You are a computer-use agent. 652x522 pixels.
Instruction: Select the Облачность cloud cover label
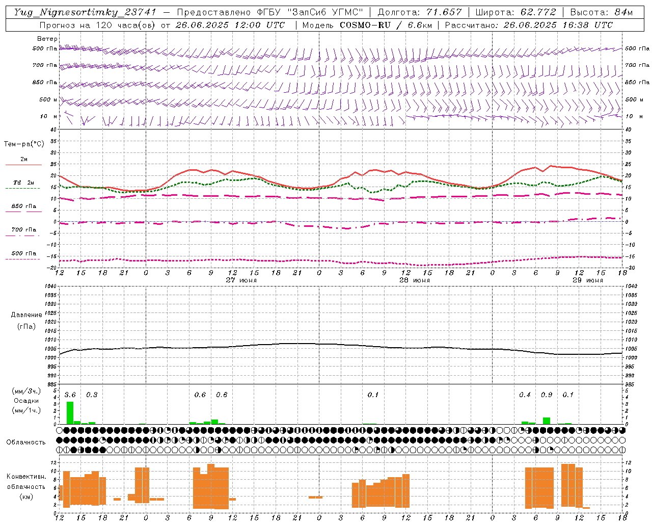coord(26,442)
